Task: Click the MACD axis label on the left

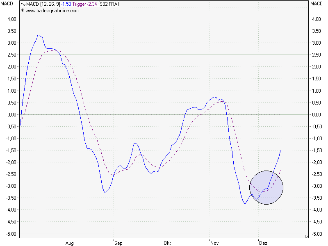Action: click(x=7, y=5)
